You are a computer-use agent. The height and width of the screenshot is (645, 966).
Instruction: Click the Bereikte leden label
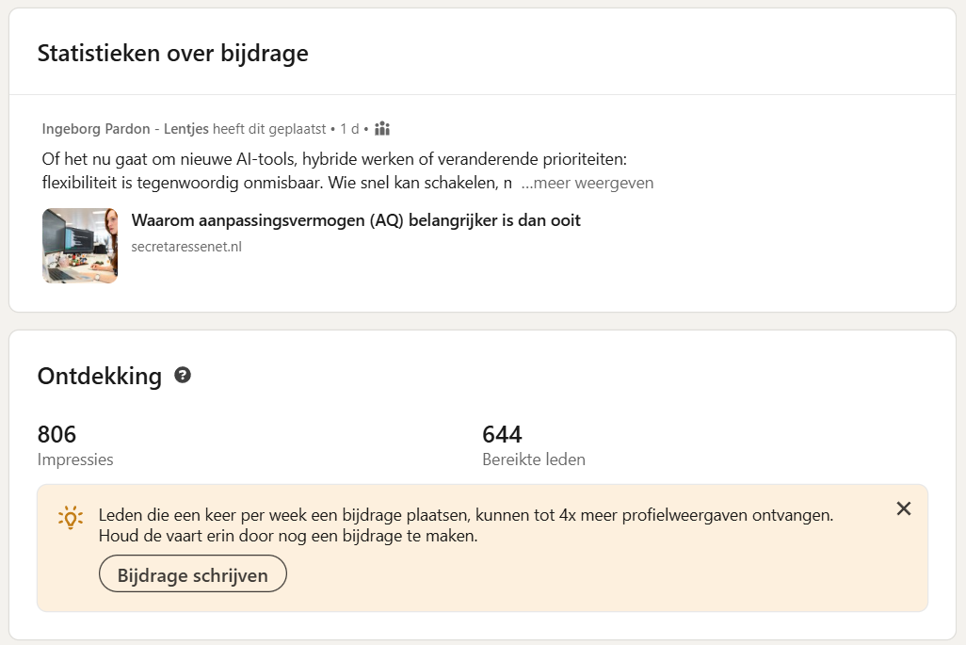pos(534,460)
